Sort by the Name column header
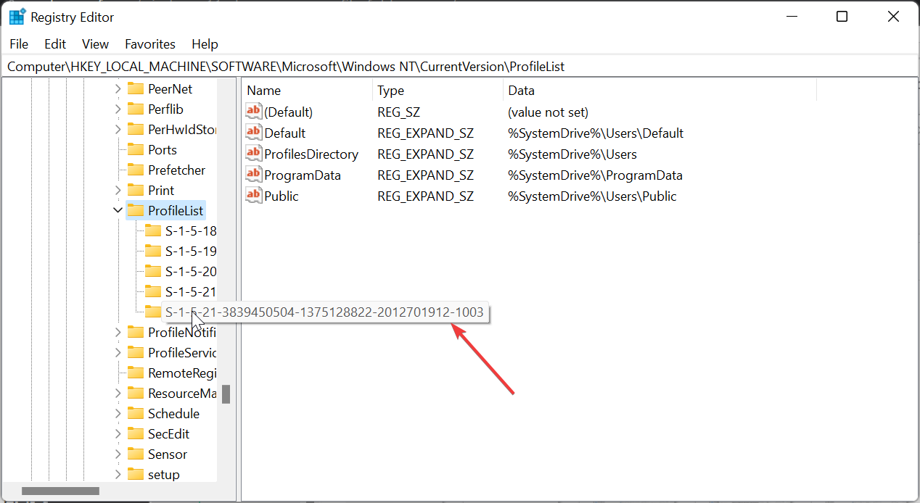Viewport: 920px width, 503px height. point(308,91)
